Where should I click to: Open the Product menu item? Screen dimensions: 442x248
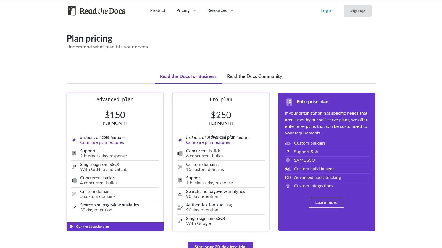click(157, 10)
